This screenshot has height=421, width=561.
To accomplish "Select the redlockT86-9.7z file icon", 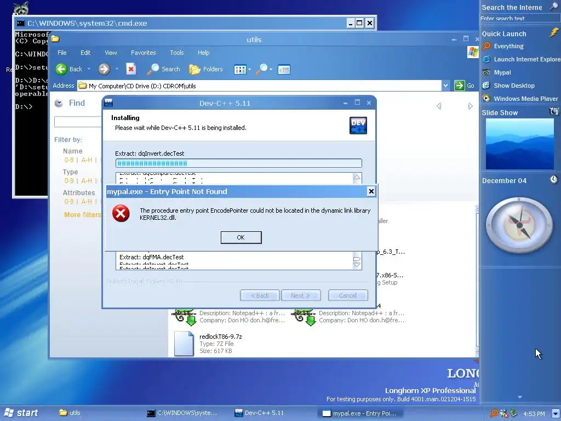I will tap(184, 343).
